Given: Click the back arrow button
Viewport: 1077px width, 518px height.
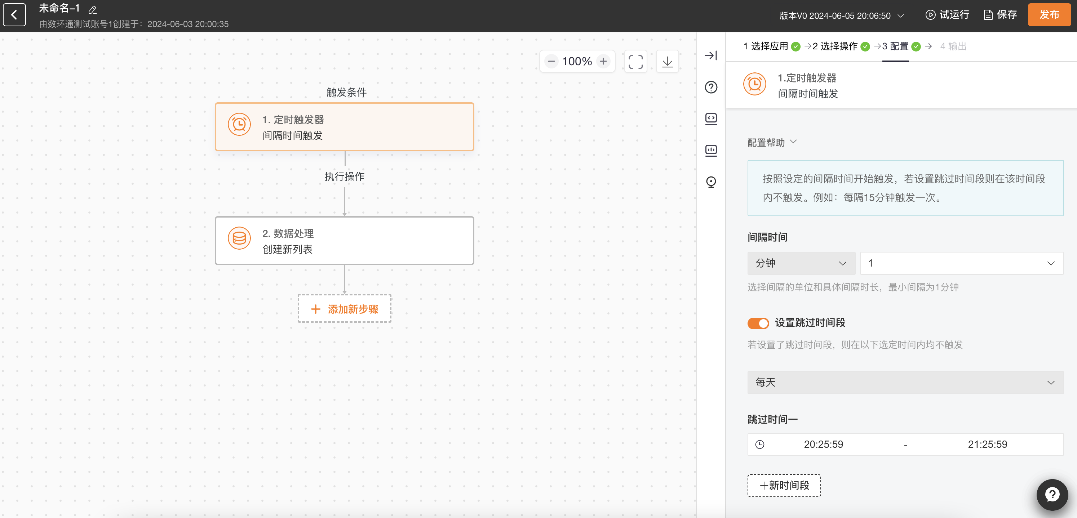Looking at the screenshot, I should coord(15,15).
